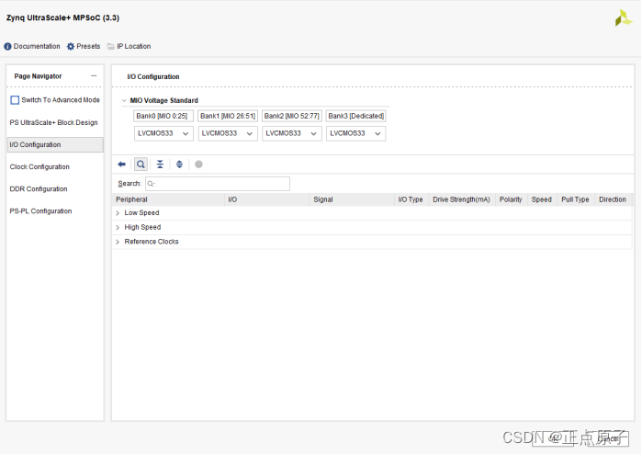Open Bank2 LVCMOS33 voltage dropdown
Viewport: 642px width, 454px height.
click(x=291, y=133)
